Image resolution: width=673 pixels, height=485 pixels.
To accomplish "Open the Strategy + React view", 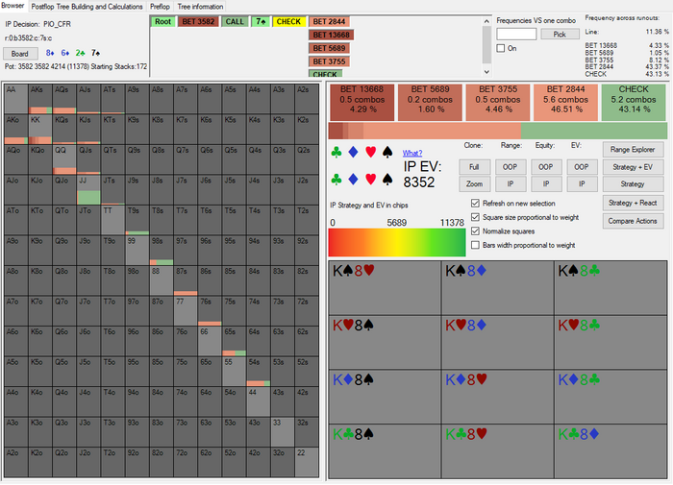I will coord(633,203).
